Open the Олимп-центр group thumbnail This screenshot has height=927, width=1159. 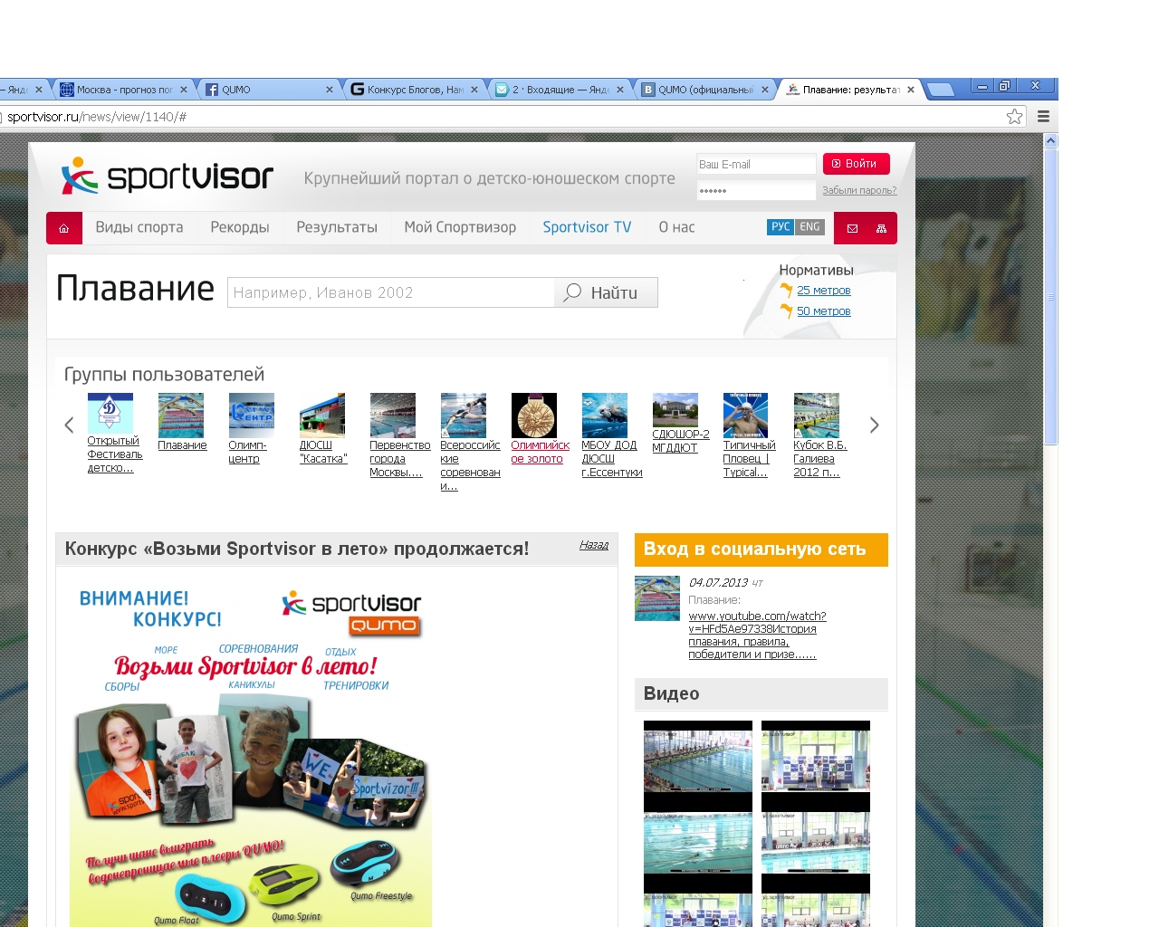tap(252, 416)
